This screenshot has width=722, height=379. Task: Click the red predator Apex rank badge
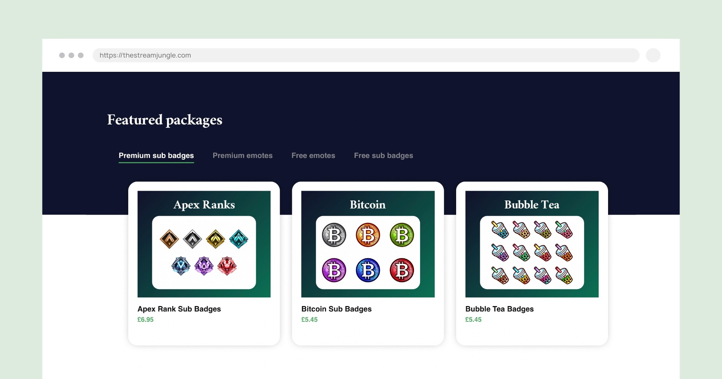(227, 266)
